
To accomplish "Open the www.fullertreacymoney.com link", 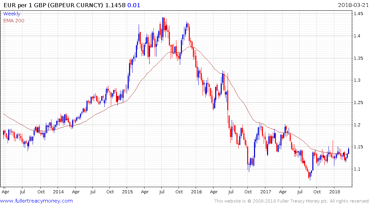I will [36, 201].
